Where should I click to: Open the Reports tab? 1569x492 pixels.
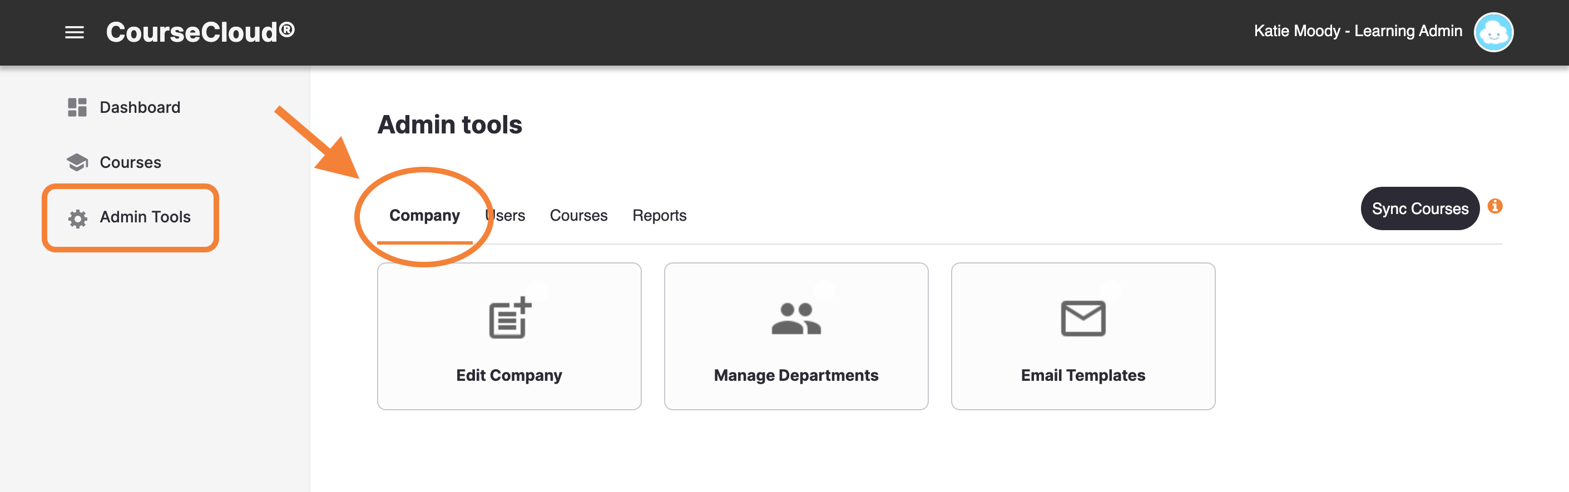[659, 216]
